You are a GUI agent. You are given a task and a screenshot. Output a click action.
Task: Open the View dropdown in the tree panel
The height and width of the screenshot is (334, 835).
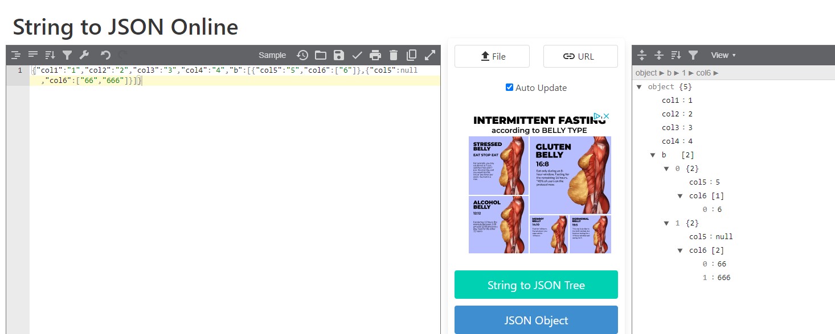click(723, 55)
